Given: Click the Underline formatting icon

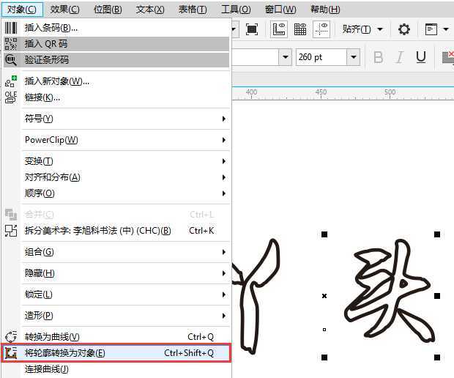Looking at the screenshot, I should (421, 57).
